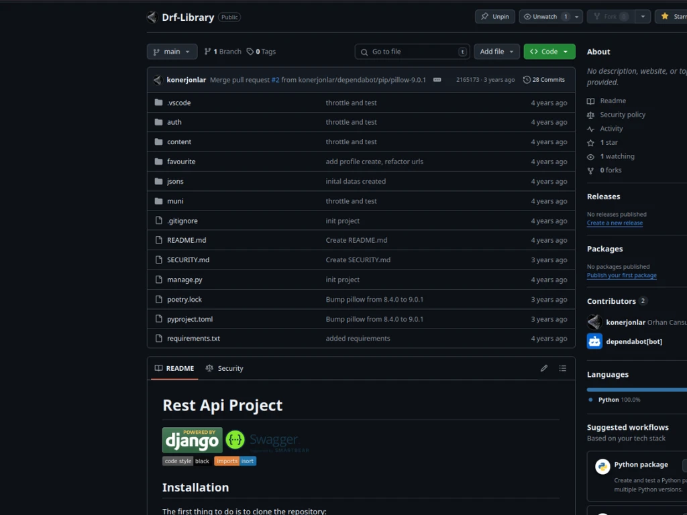Image resolution: width=687 pixels, height=515 pixels.
Task: Click Create a new release link
Action: [615, 223]
